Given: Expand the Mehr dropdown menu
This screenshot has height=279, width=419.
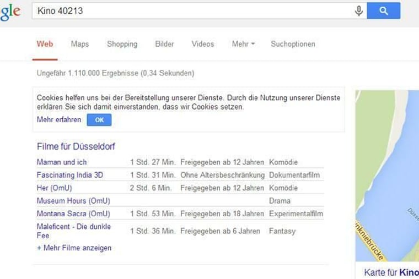Looking at the screenshot, I should tap(243, 44).
